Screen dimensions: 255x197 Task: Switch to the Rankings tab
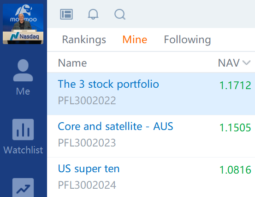84,39
